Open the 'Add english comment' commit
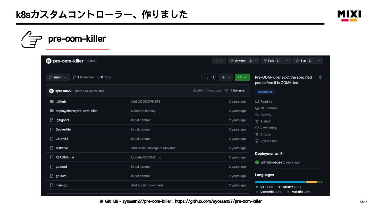Viewport: 371px width, 208px height. click(x=147, y=185)
